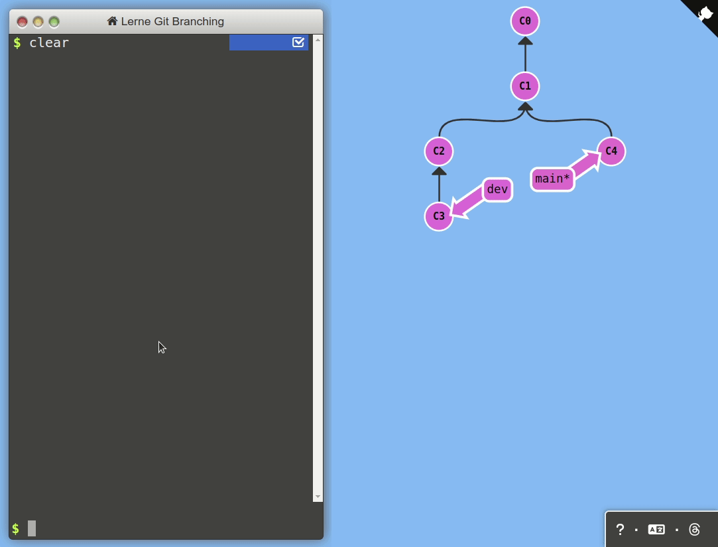718x547 pixels.
Task: Select commit node C3
Action: click(x=439, y=216)
